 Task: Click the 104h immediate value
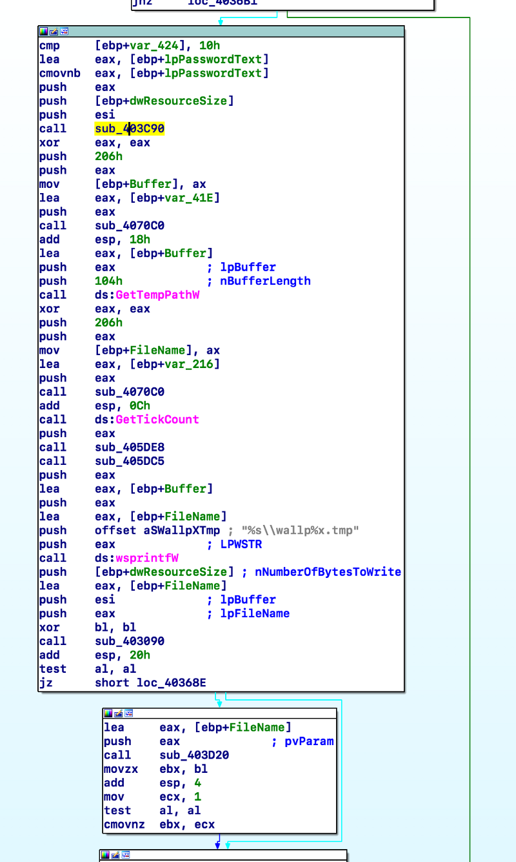click(x=108, y=281)
